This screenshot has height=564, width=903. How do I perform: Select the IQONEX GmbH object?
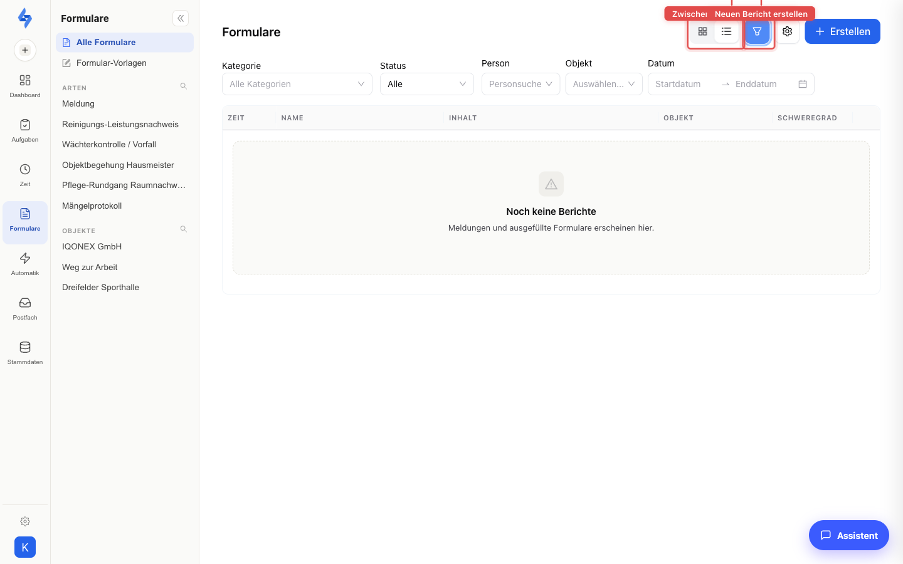(125, 246)
